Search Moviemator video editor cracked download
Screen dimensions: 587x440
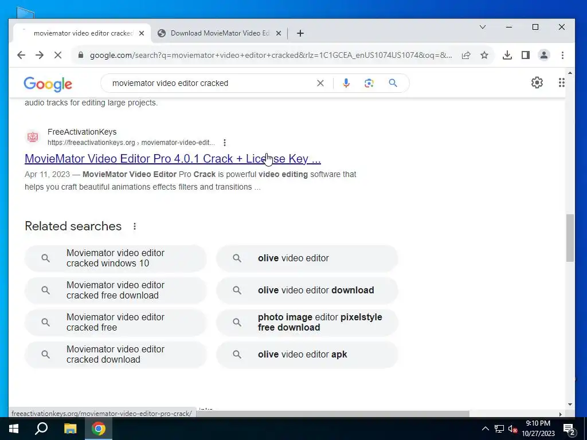115,354
